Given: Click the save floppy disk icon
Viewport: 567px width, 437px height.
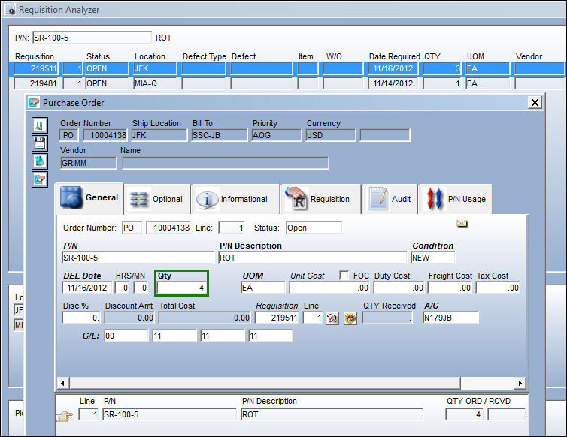Looking at the screenshot, I should [39, 143].
